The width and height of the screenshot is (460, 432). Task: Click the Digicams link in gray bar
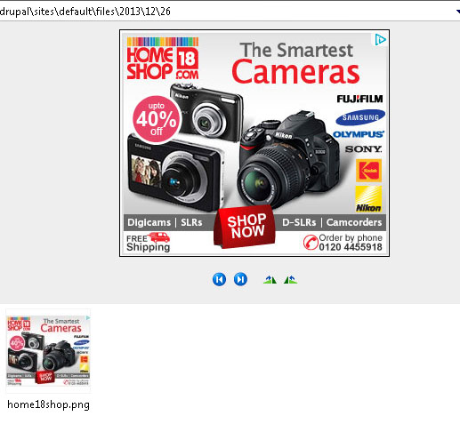coord(149,222)
